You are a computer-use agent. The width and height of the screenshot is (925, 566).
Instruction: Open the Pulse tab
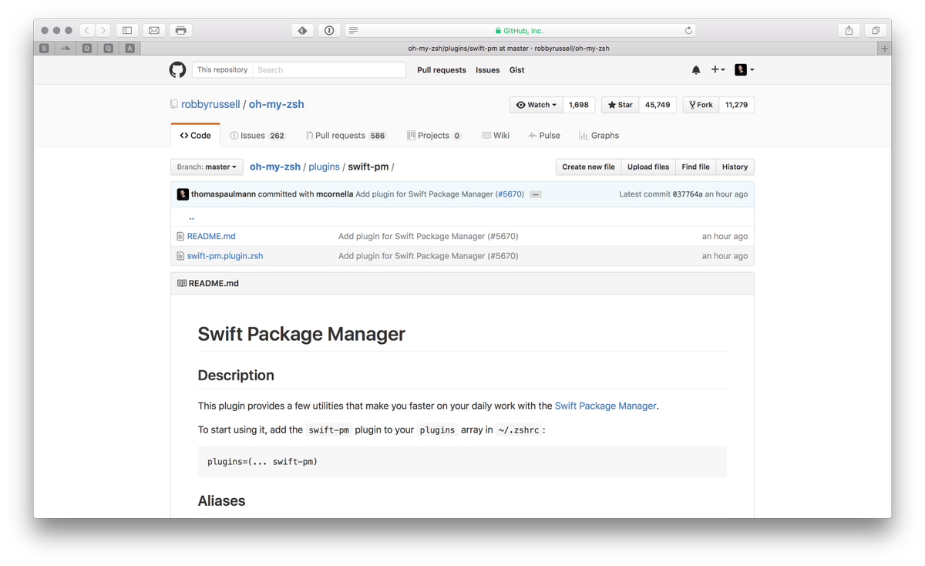coord(544,135)
